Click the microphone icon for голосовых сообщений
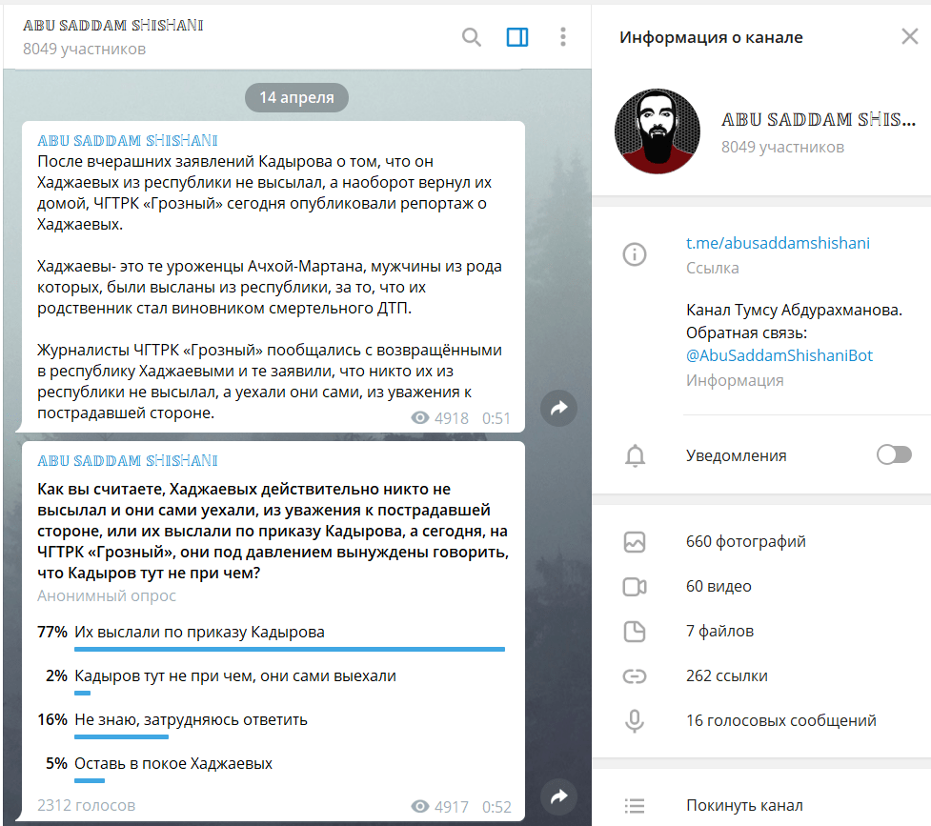This screenshot has height=826, width=931. point(635,720)
